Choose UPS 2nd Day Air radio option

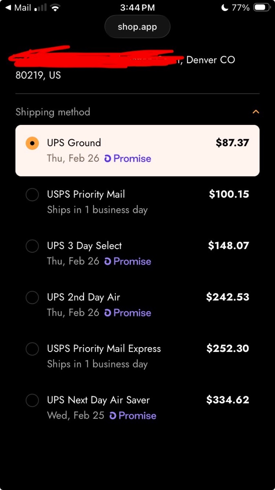click(32, 298)
